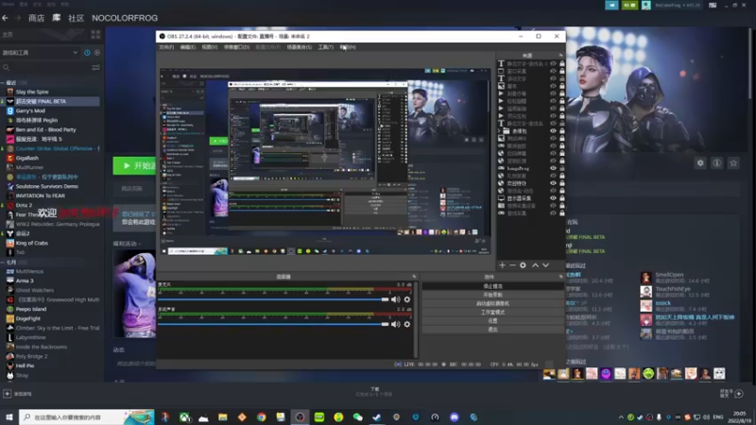756x425 pixels.
Task: Toggle lock on kongfrog source
Action: pos(561,168)
